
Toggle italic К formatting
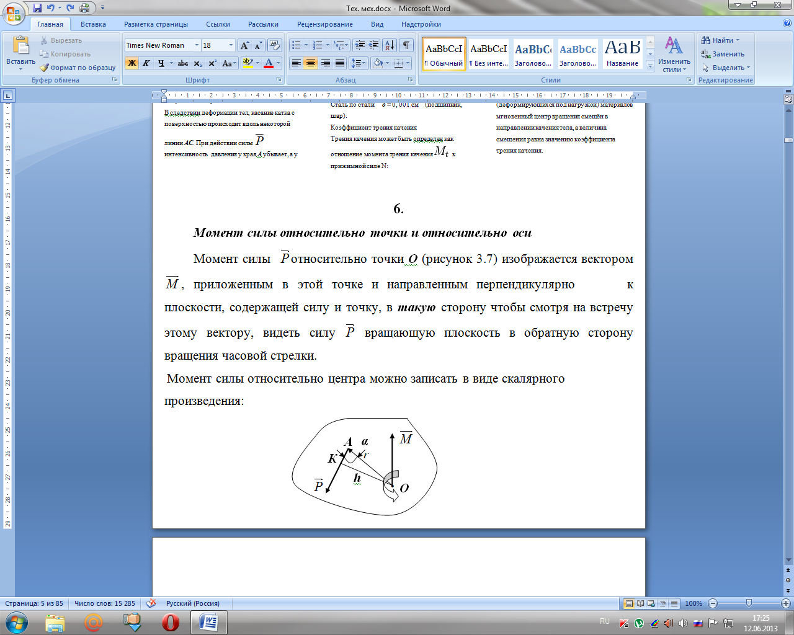pyautogui.click(x=146, y=63)
